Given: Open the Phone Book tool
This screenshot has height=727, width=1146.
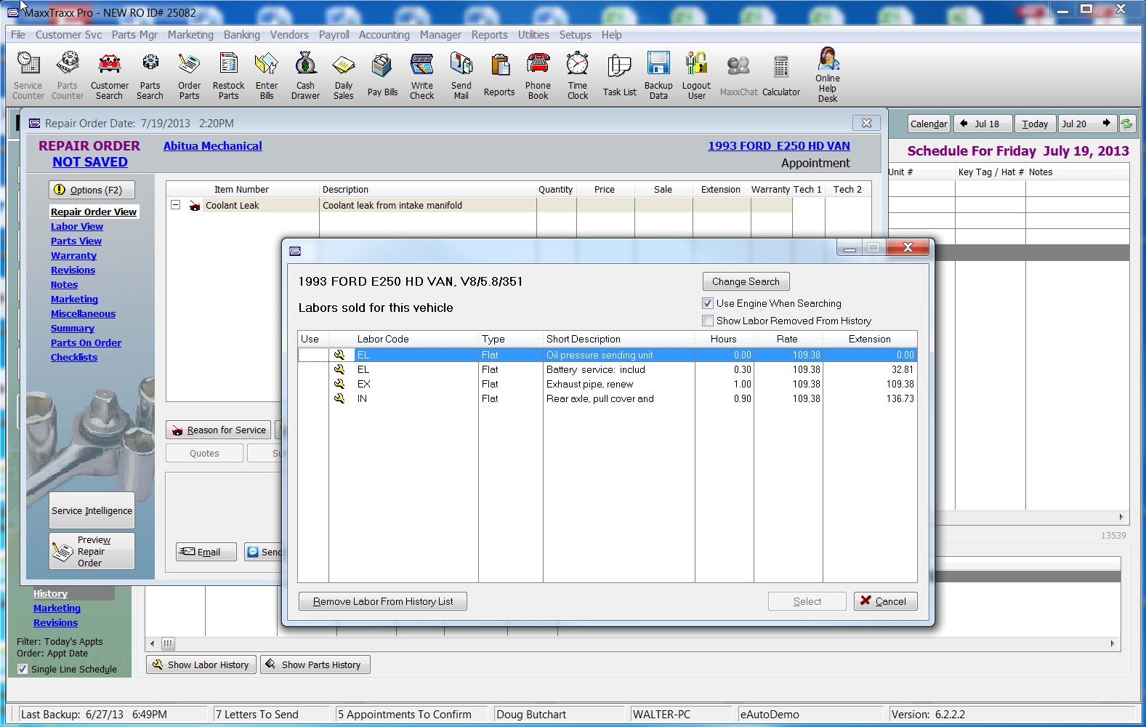Looking at the screenshot, I should point(538,75).
